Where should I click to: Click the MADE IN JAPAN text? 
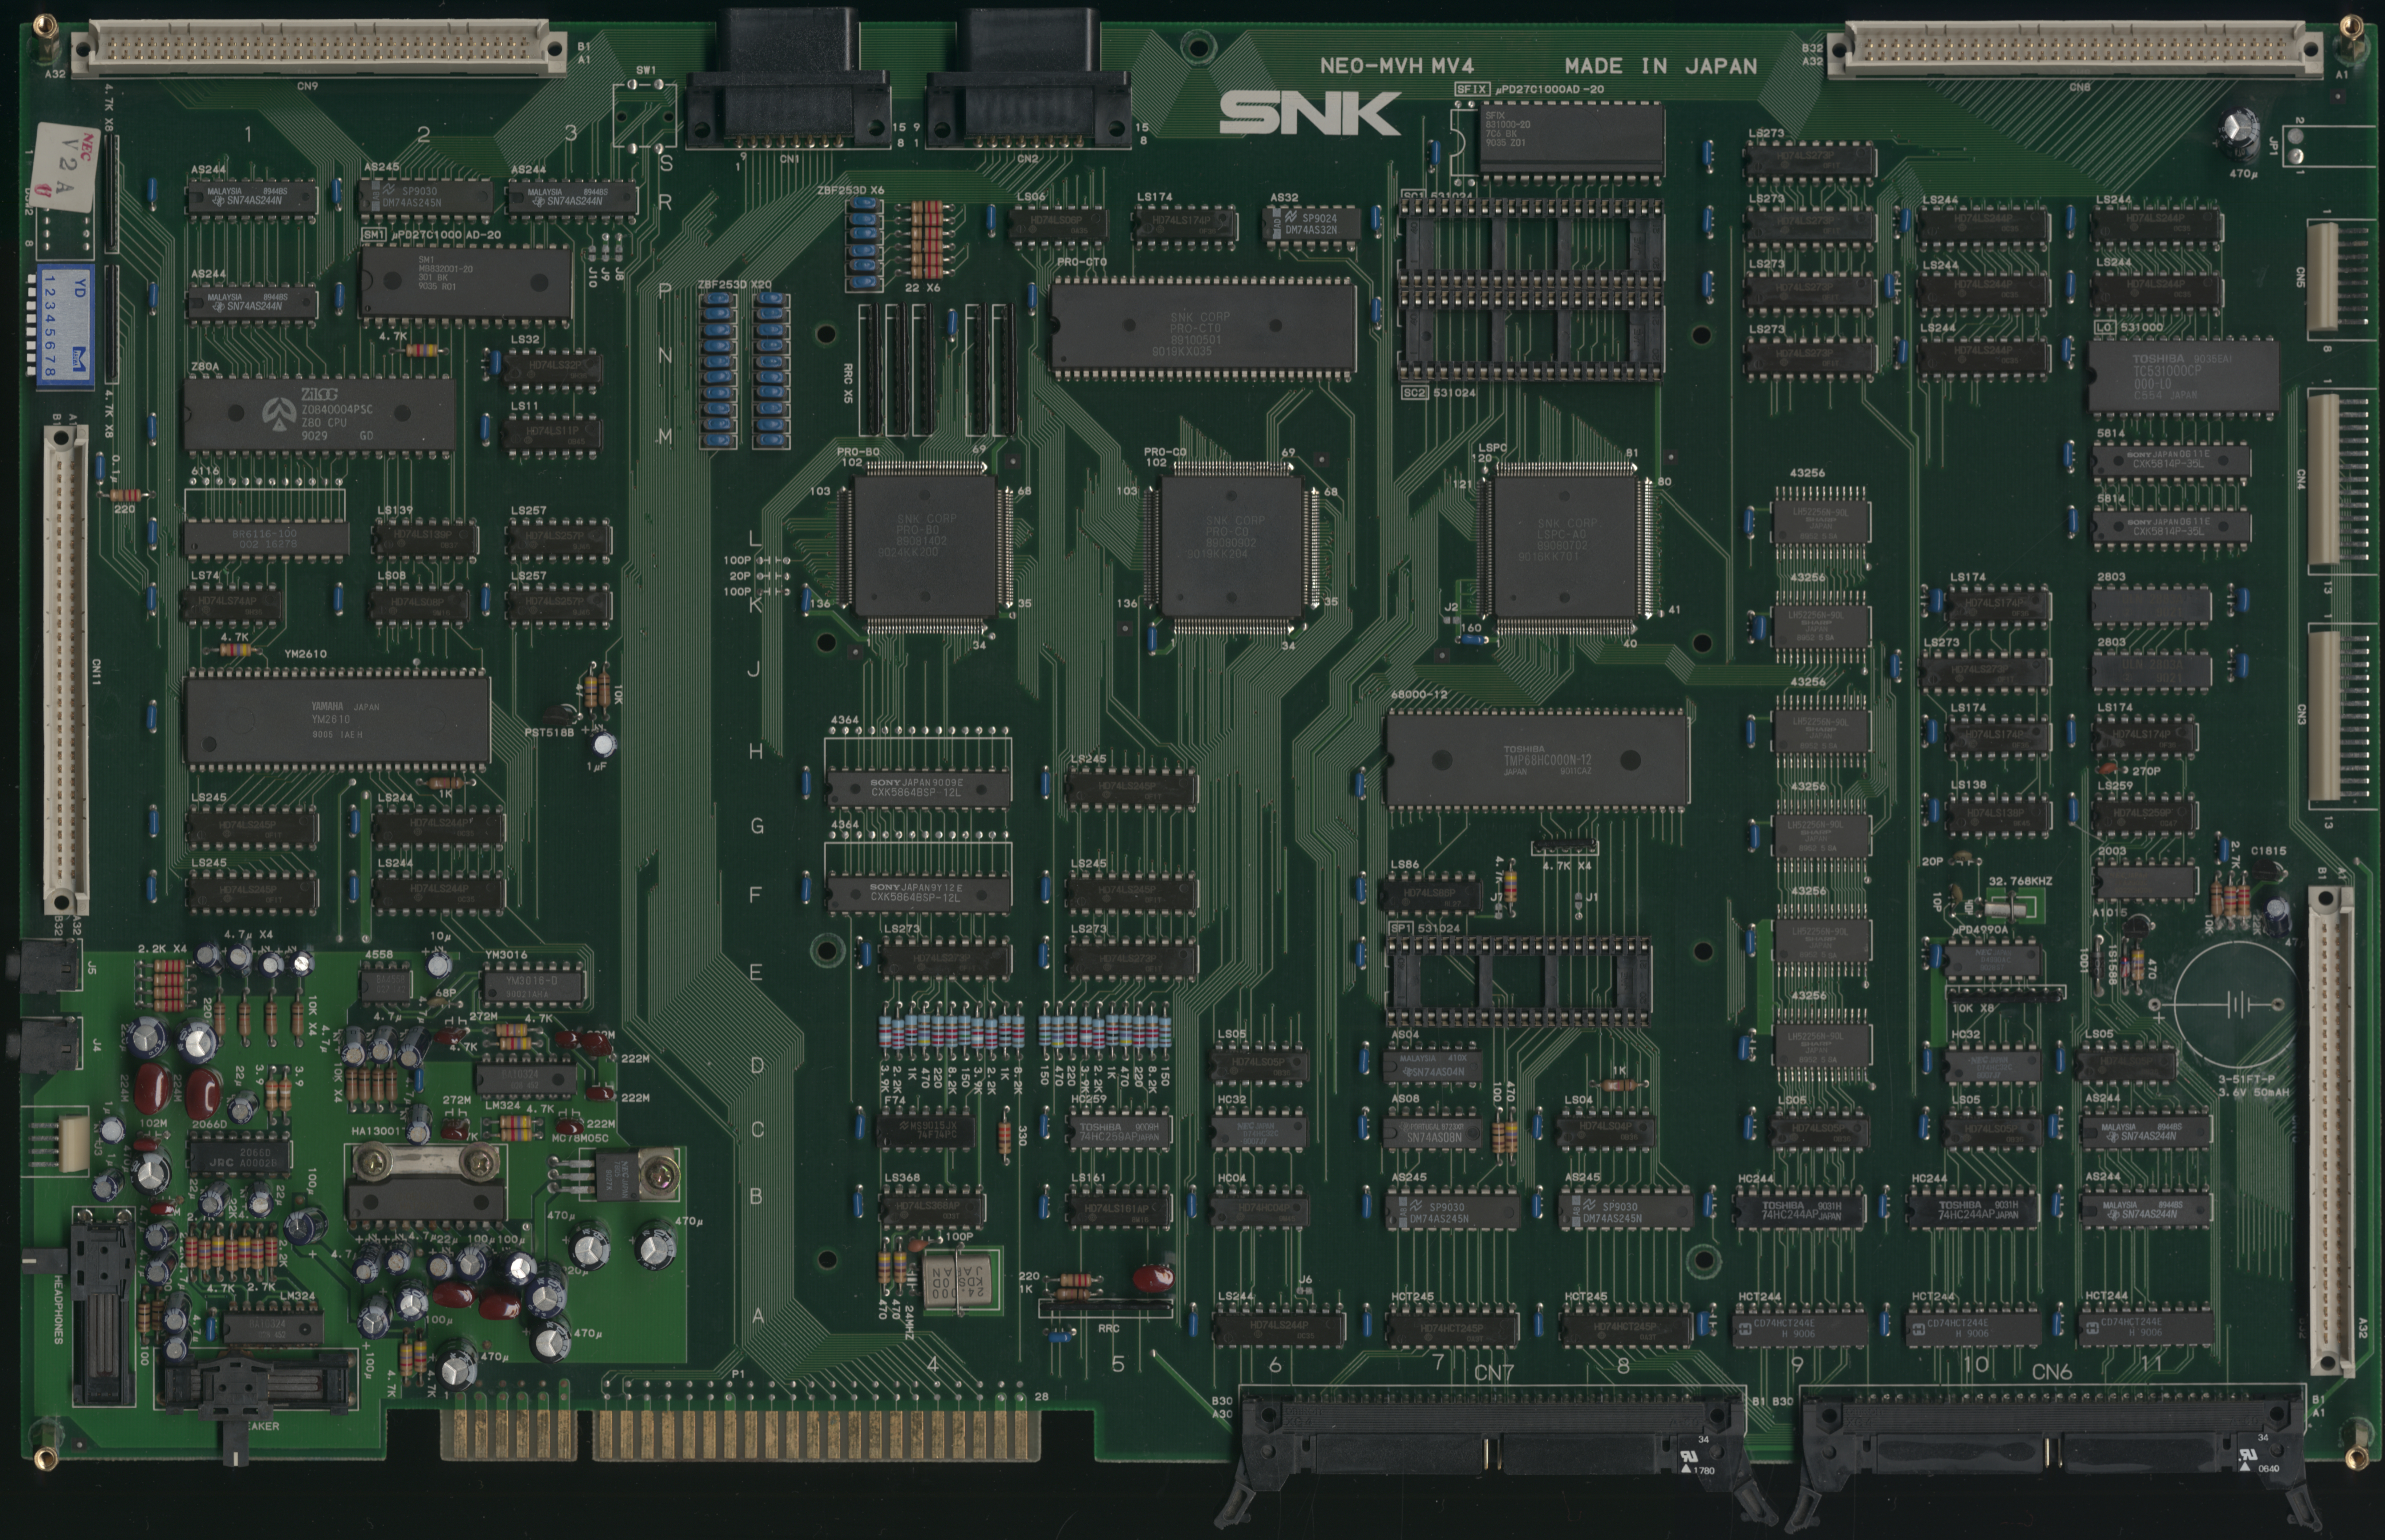(x=1661, y=66)
